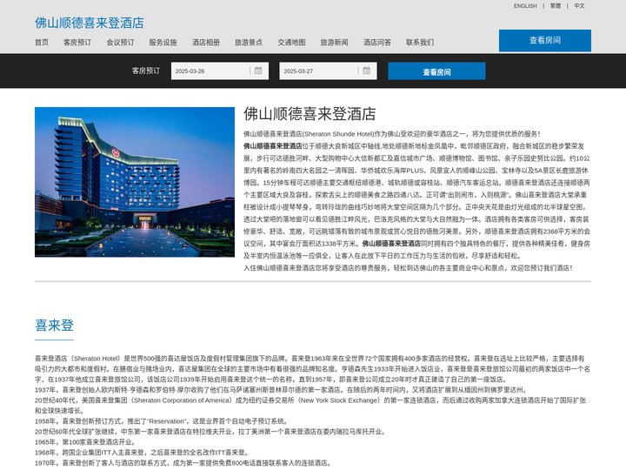Focus the check-out date field 2025-03-27

click(328, 71)
